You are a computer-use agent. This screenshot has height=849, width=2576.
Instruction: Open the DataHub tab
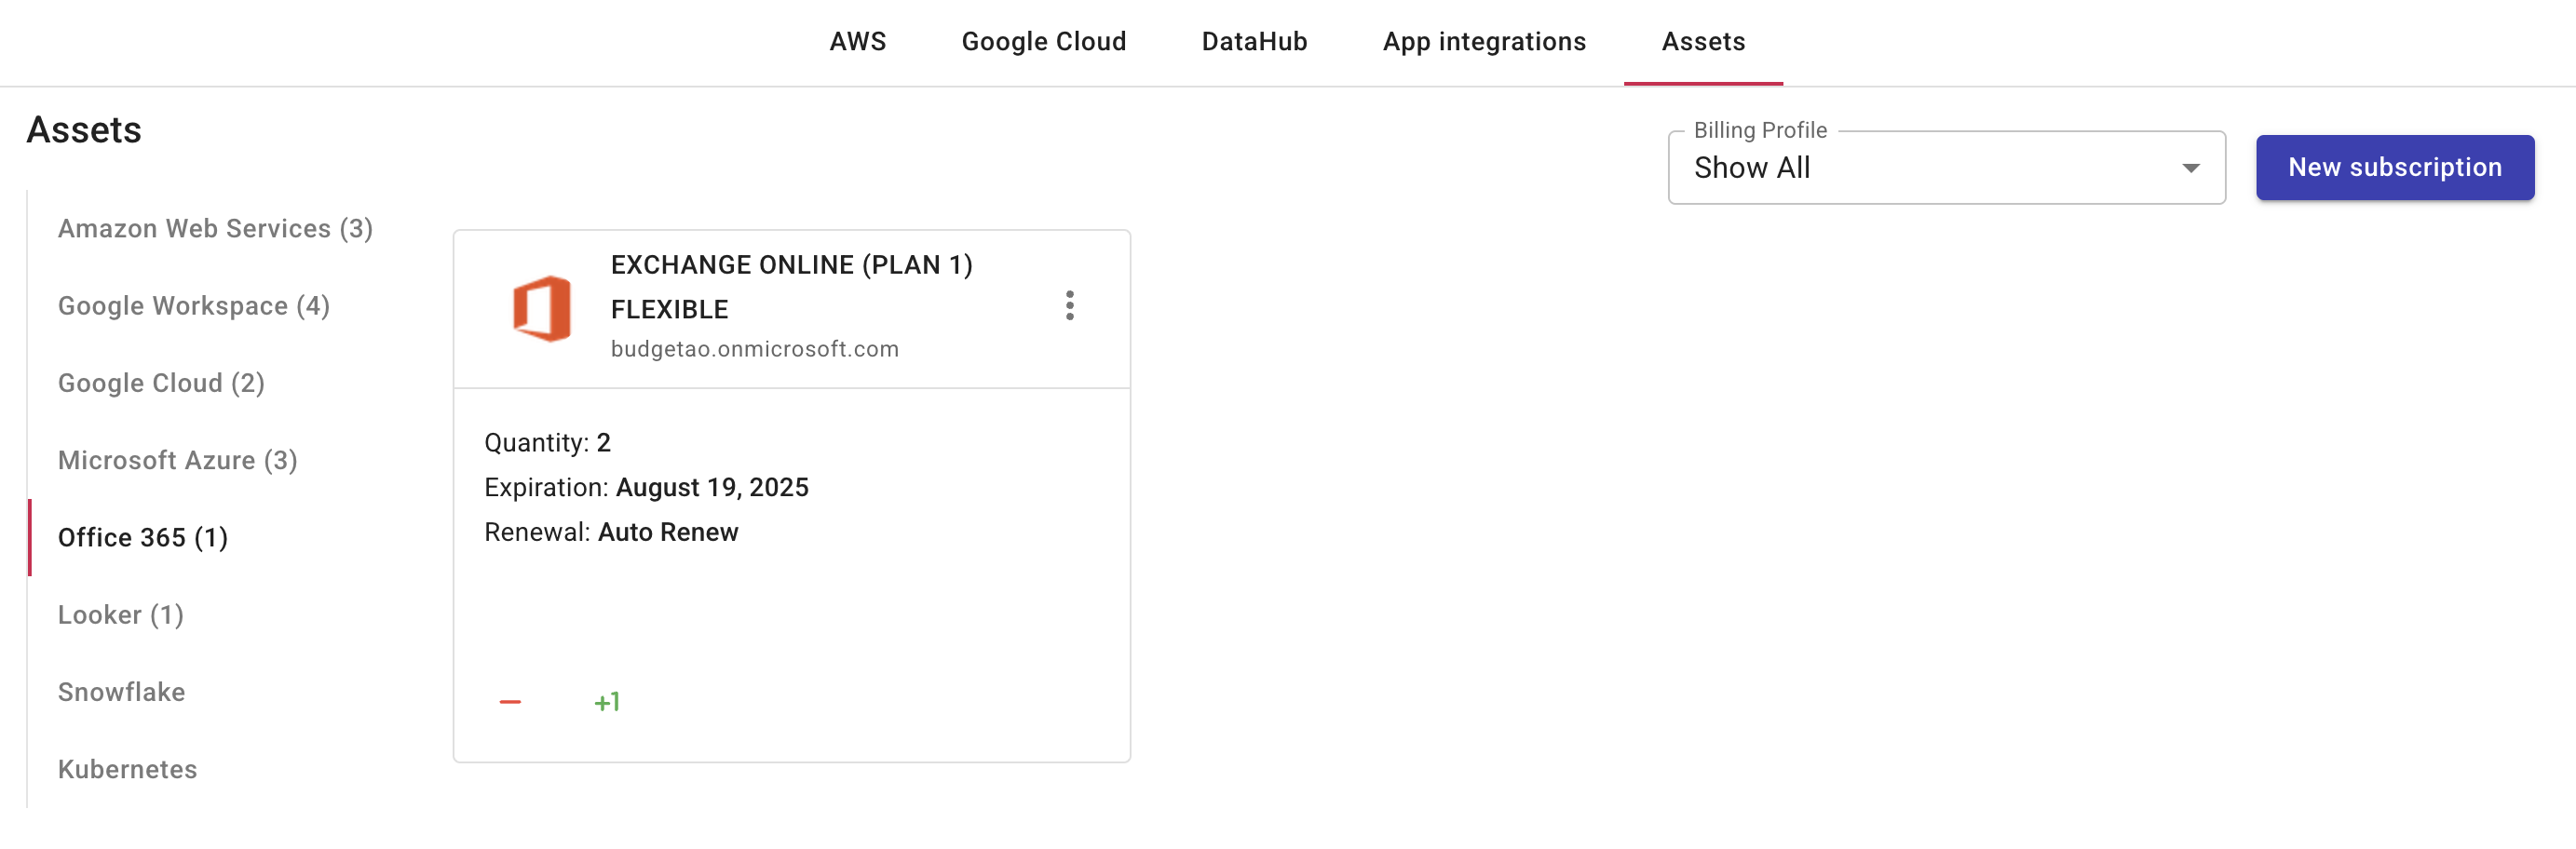(x=1254, y=42)
